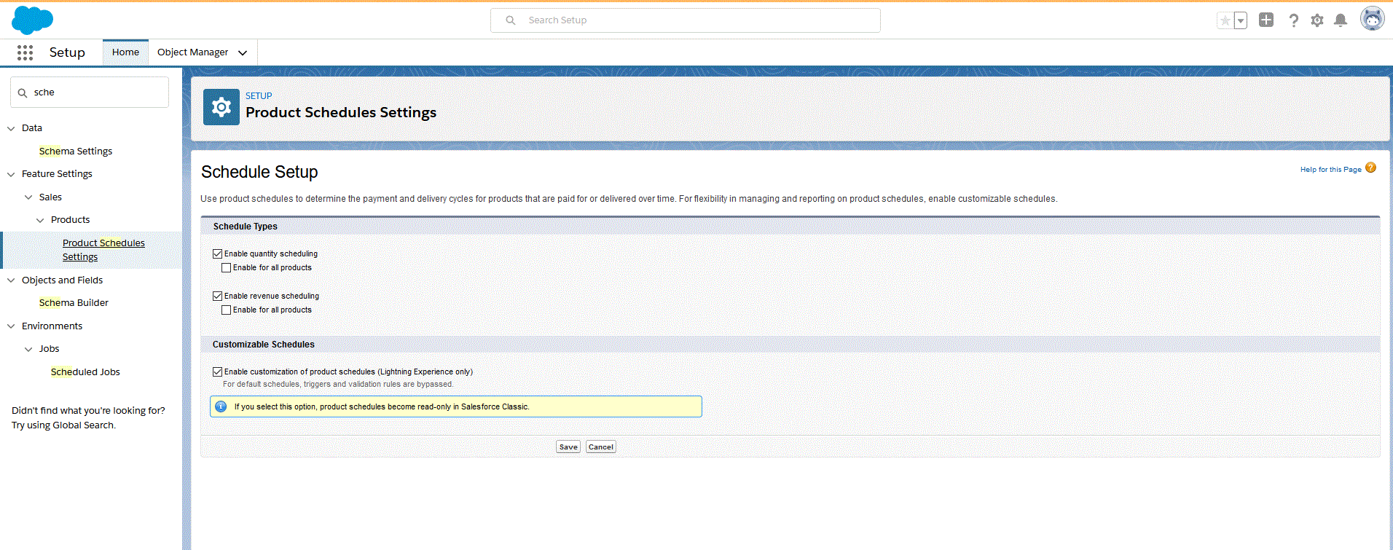This screenshot has width=1393, height=550.
Task: Expand the Object Manager tab dropdown
Action: coord(243,52)
